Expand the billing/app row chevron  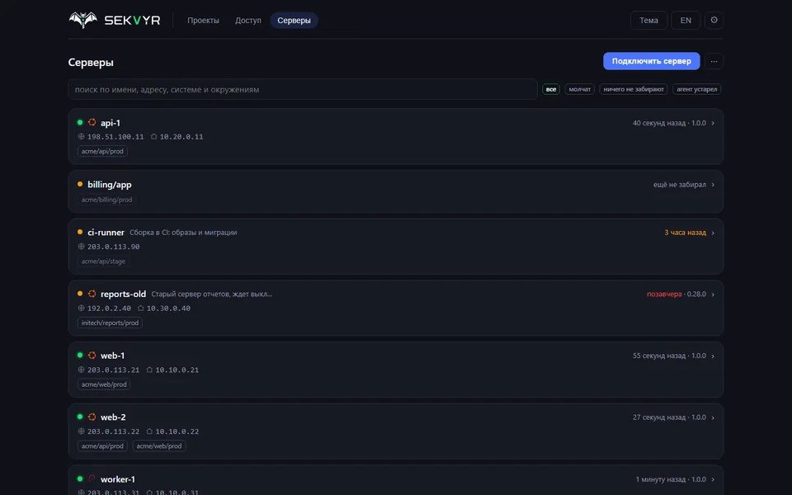[713, 185]
